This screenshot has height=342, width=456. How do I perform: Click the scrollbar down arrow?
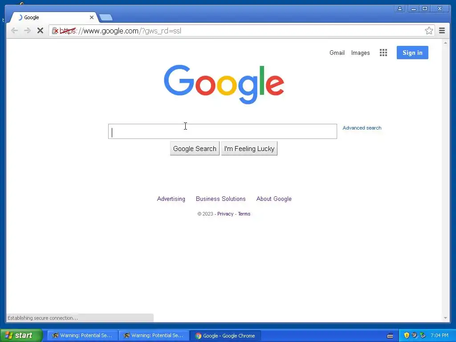[445, 318]
